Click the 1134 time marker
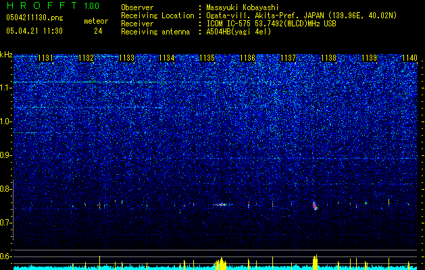The width and height of the screenshot is (425, 270). (x=167, y=58)
